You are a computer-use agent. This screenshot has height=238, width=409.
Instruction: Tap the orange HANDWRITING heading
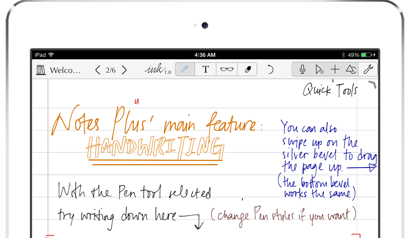(155, 148)
